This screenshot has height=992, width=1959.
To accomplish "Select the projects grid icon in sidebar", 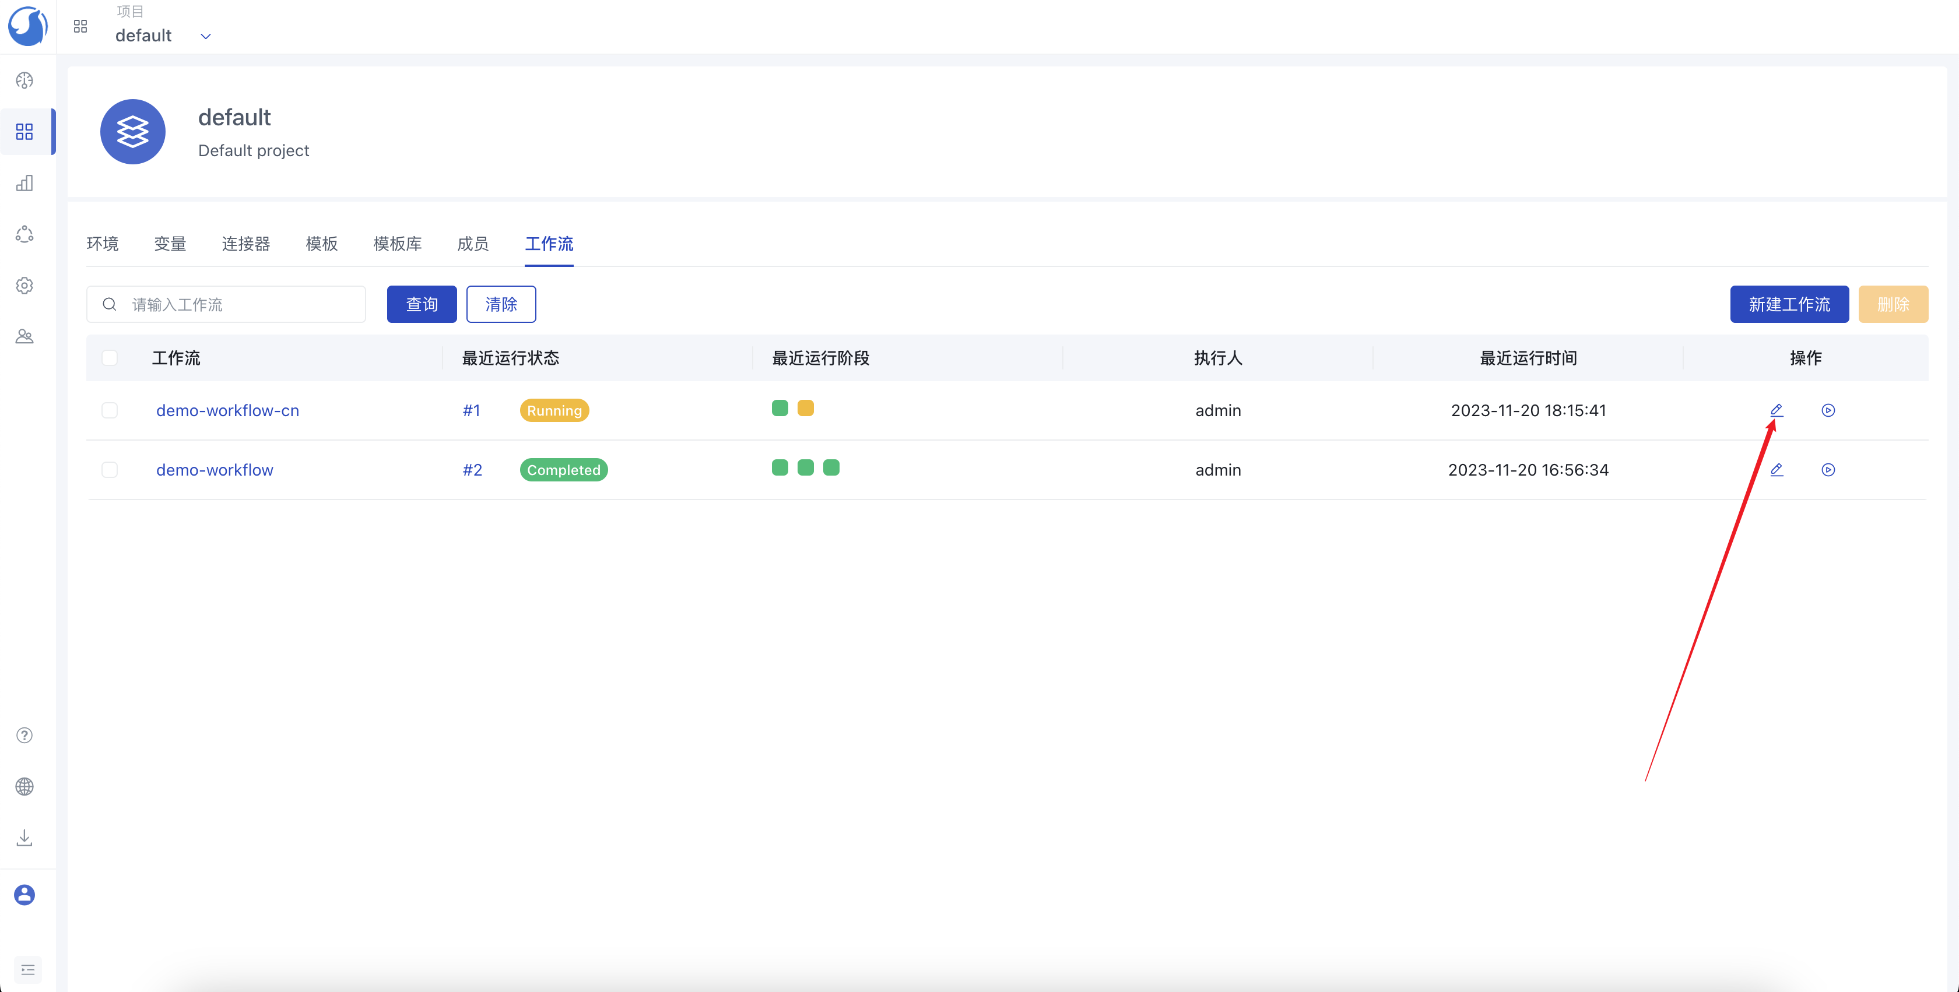I will pos(24,132).
